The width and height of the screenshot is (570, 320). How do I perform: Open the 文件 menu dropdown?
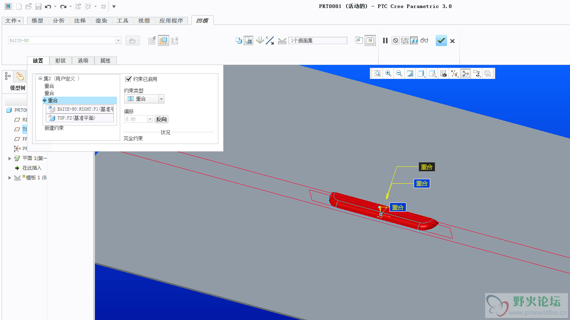[13, 21]
